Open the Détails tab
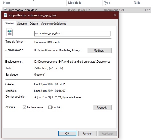The image size is (153, 140). click(34, 24)
